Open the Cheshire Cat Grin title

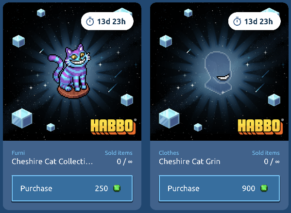pos(189,162)
